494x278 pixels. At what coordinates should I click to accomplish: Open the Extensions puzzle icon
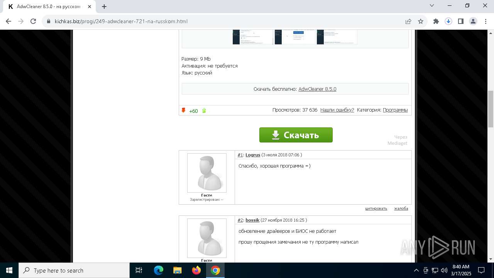(436, 21)
